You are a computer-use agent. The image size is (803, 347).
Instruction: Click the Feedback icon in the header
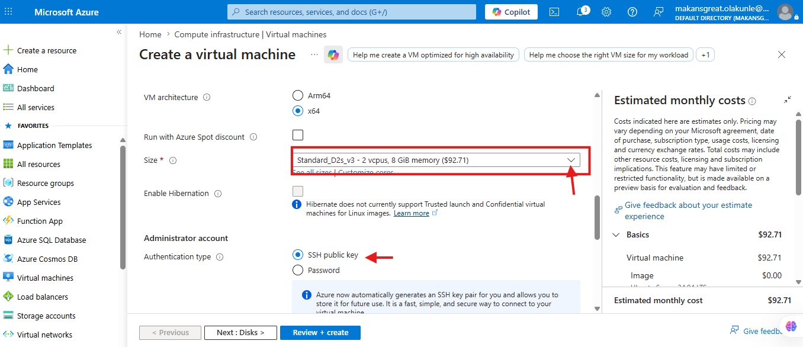pos(659,12)
